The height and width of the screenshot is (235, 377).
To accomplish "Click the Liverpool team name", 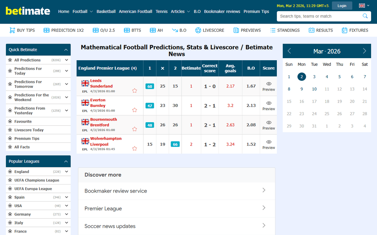I will coord(99,144).
